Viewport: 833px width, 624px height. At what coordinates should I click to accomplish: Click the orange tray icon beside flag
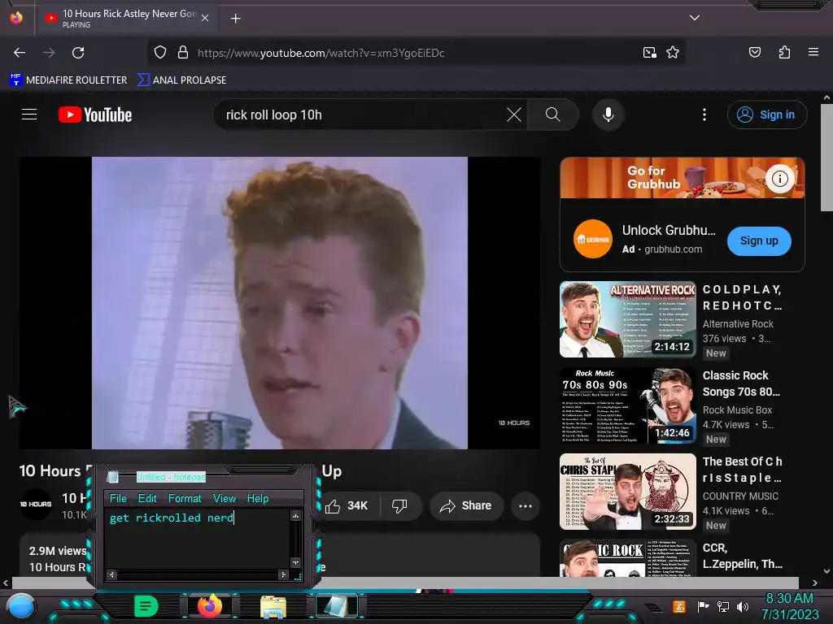(679, 606)
